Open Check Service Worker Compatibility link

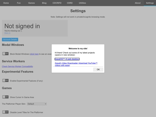(17, 66)
